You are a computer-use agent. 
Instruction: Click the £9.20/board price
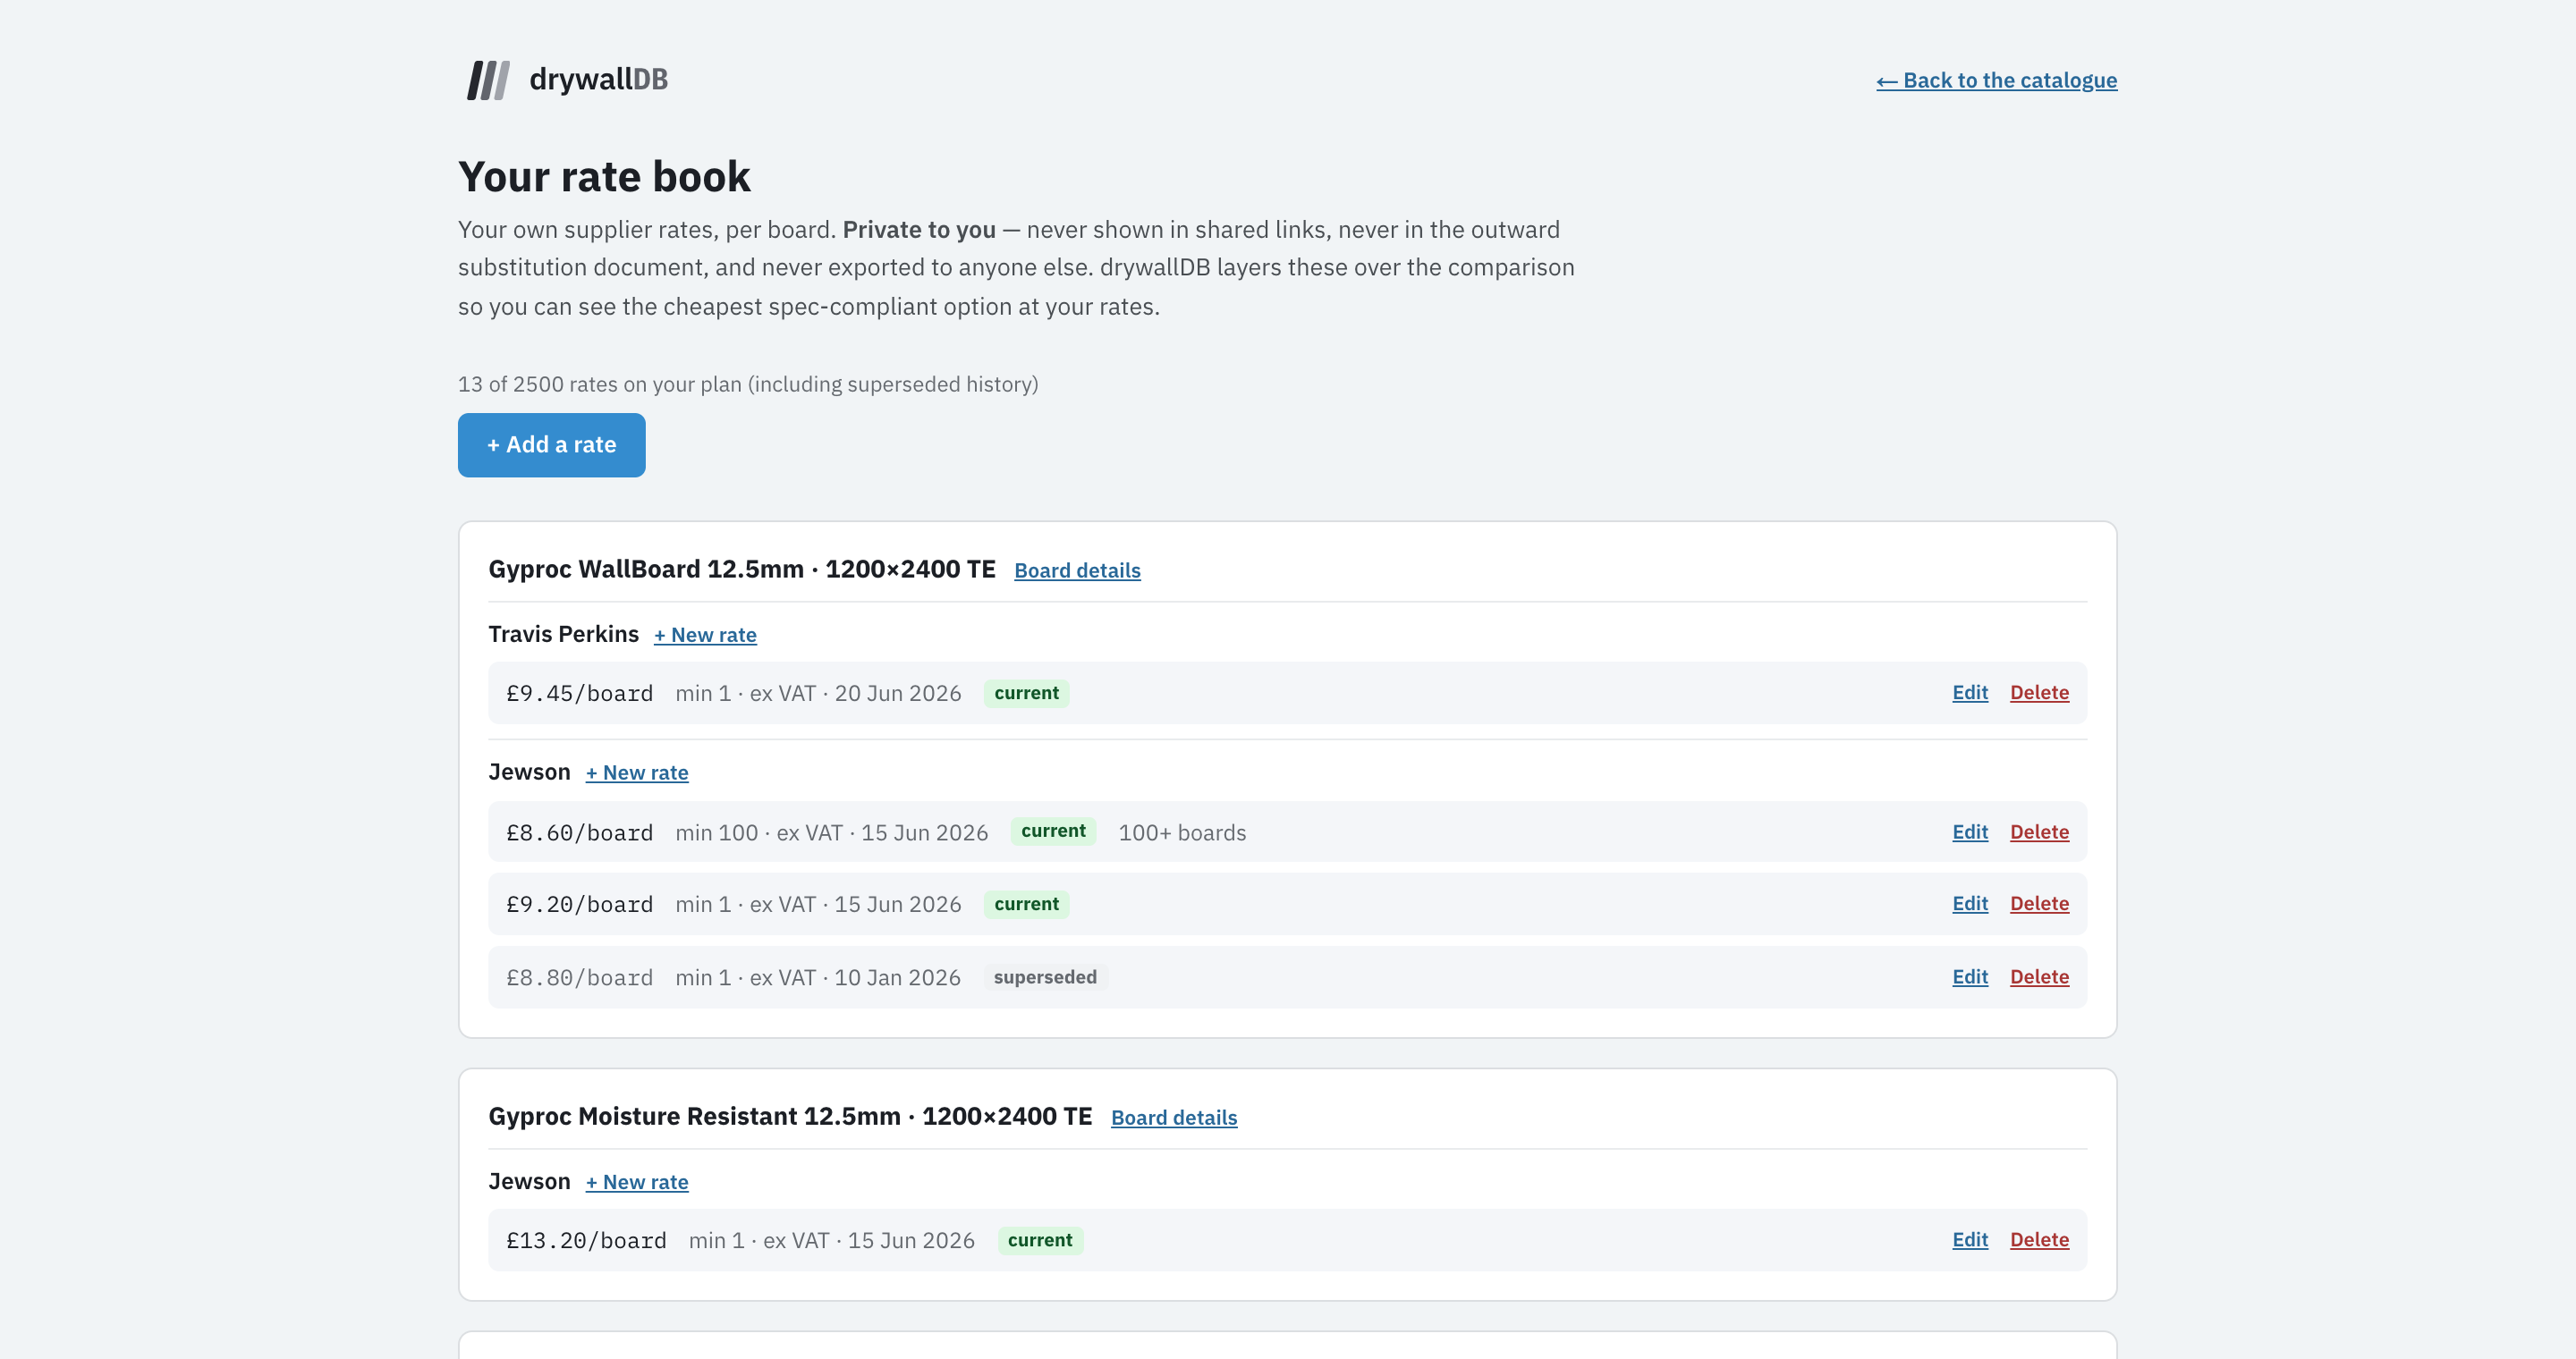[579, 904]
